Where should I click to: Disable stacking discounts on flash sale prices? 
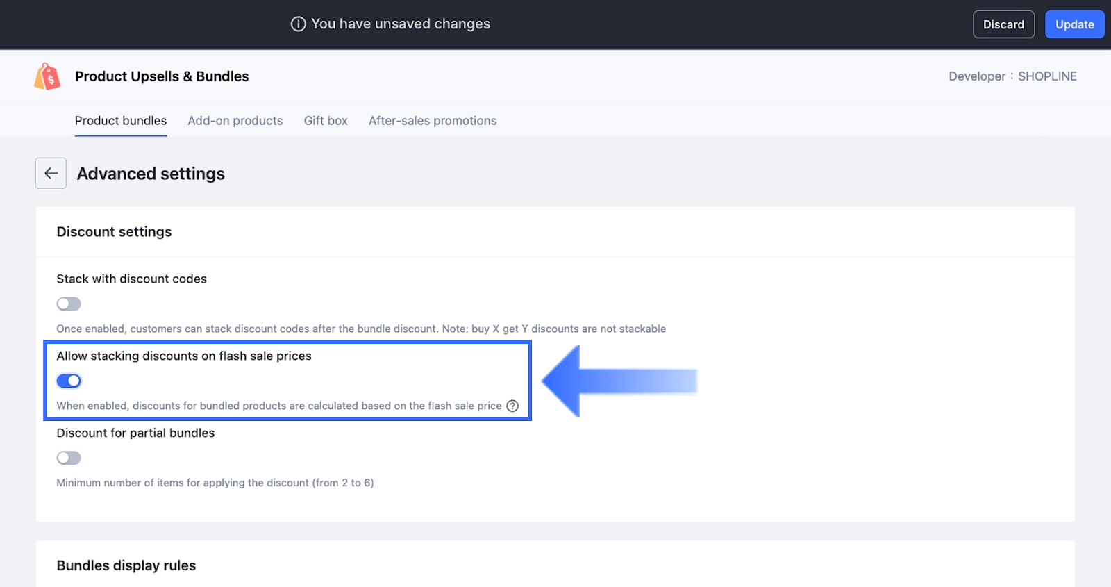69,381
